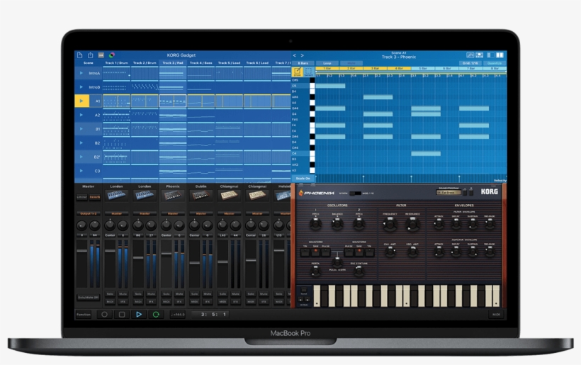Select the Draw pencil tool
Screen dimensions: 581x365
point(297,72)
